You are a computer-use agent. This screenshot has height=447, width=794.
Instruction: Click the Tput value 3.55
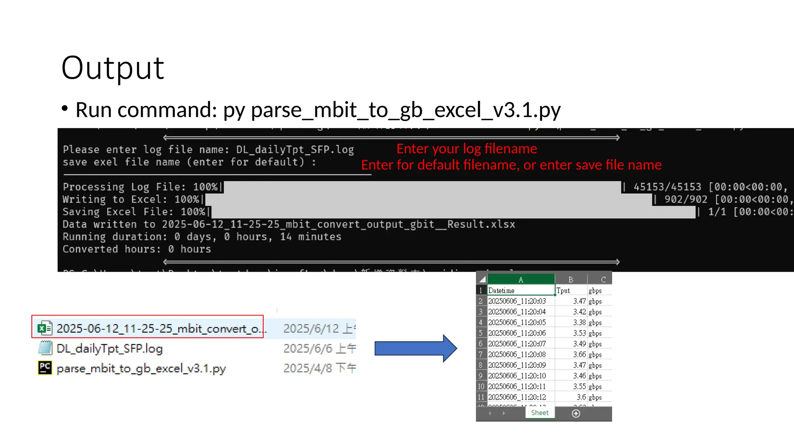[571, 386]
